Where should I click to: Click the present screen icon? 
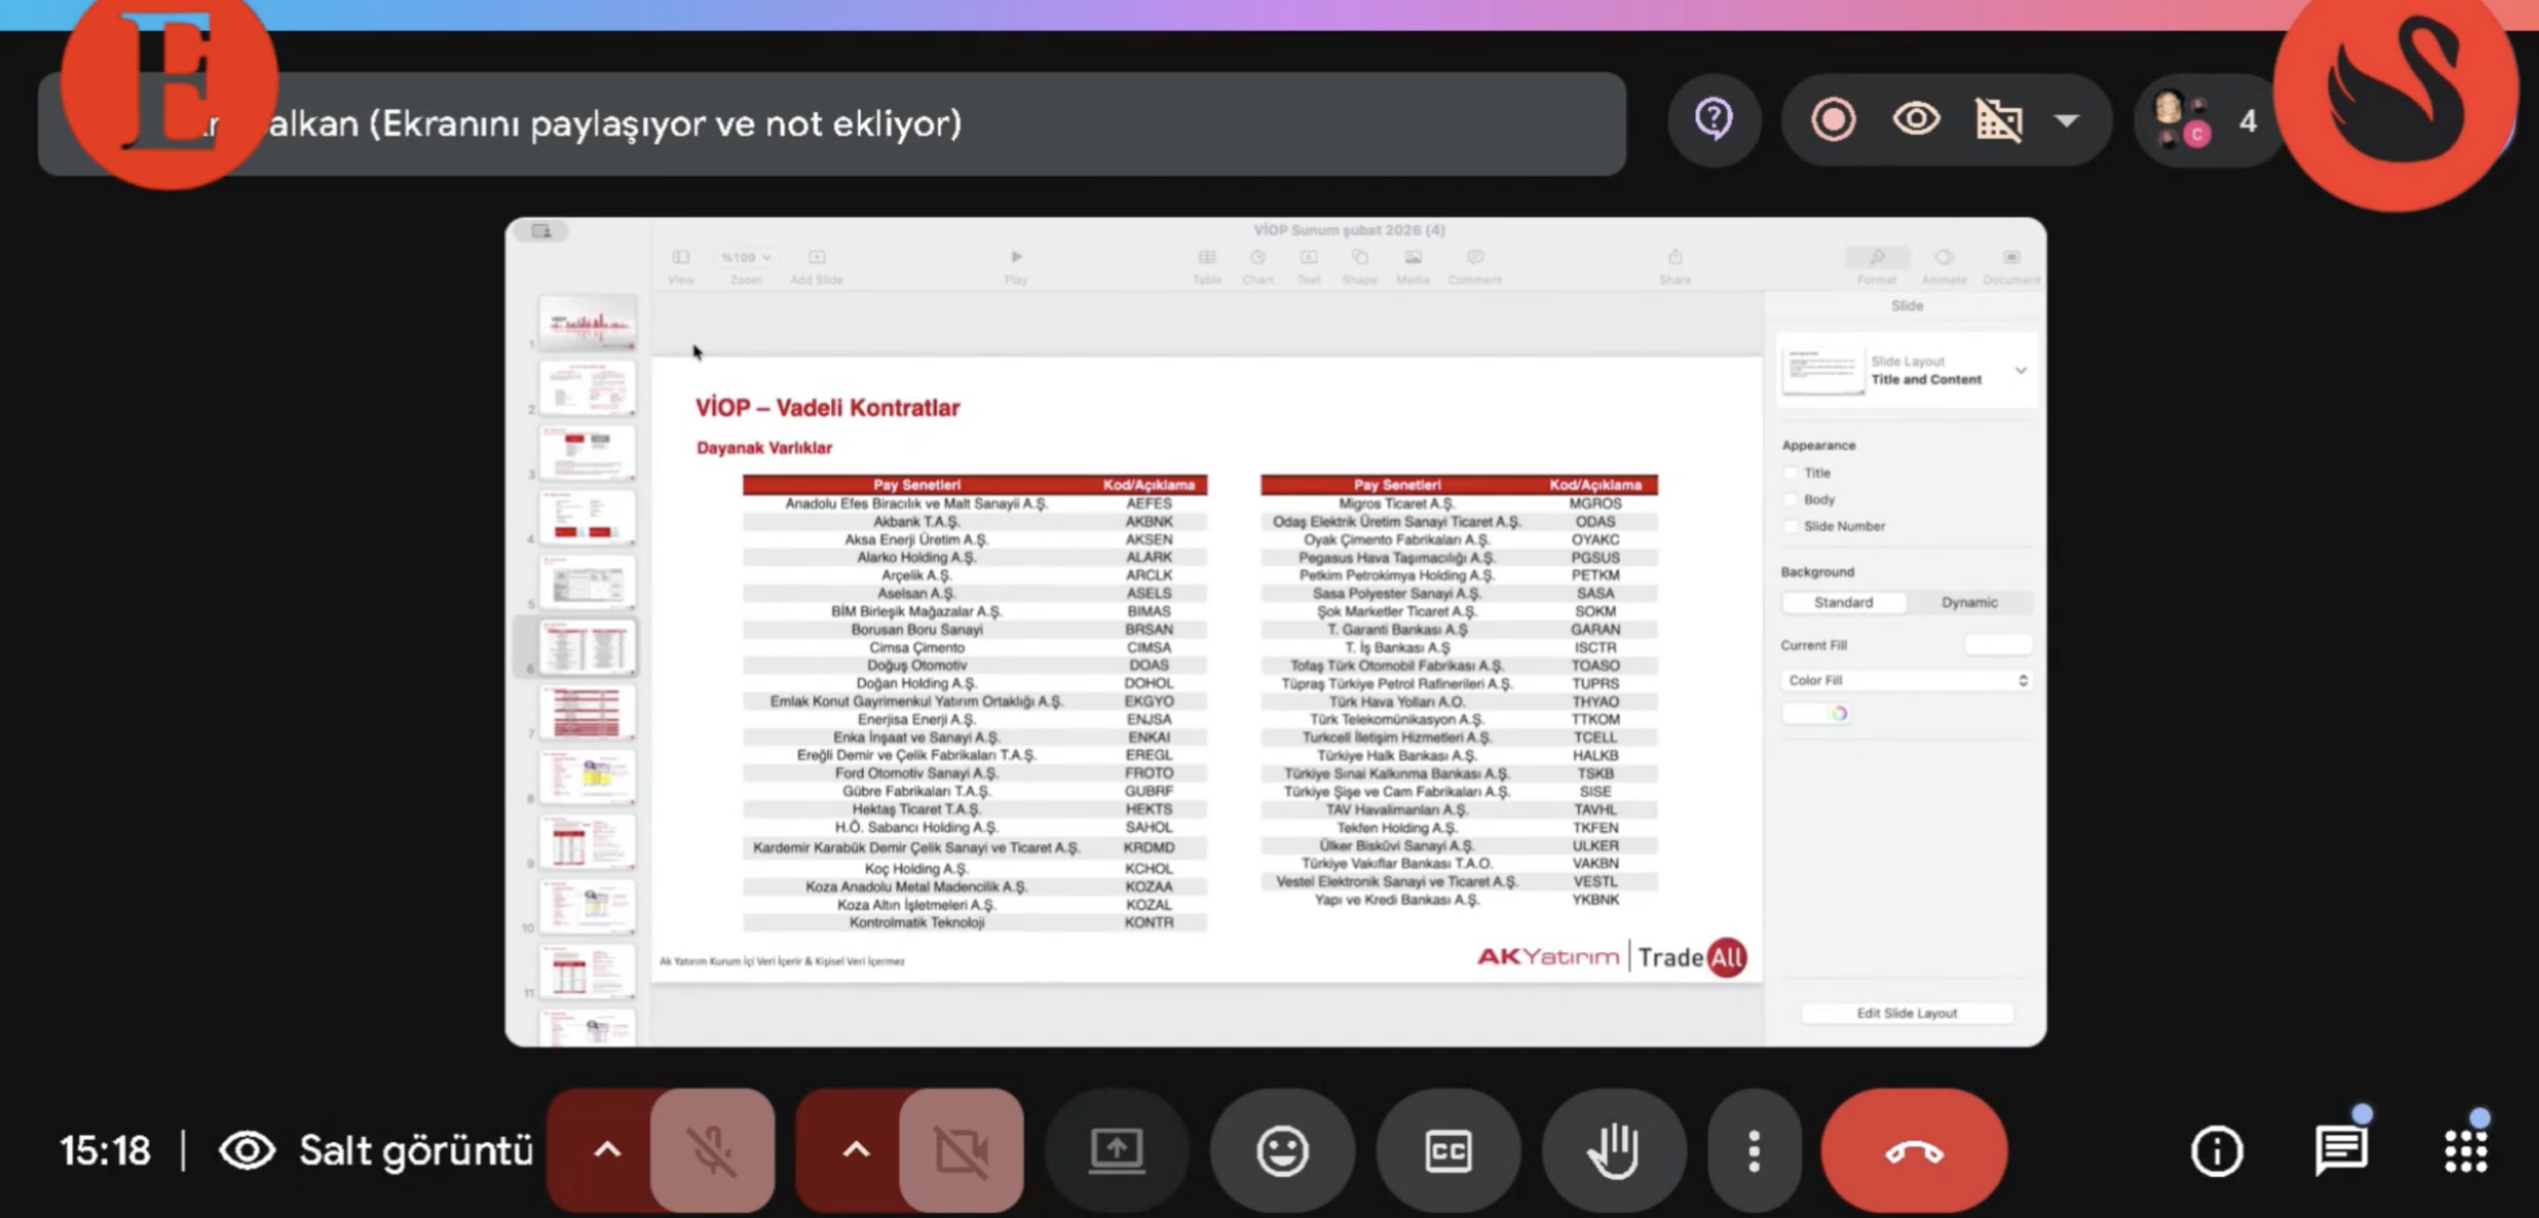coord(1116,1151)
